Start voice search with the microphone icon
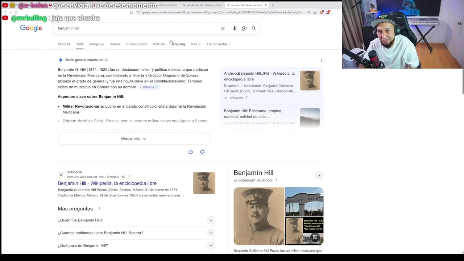 pos(235,28)
